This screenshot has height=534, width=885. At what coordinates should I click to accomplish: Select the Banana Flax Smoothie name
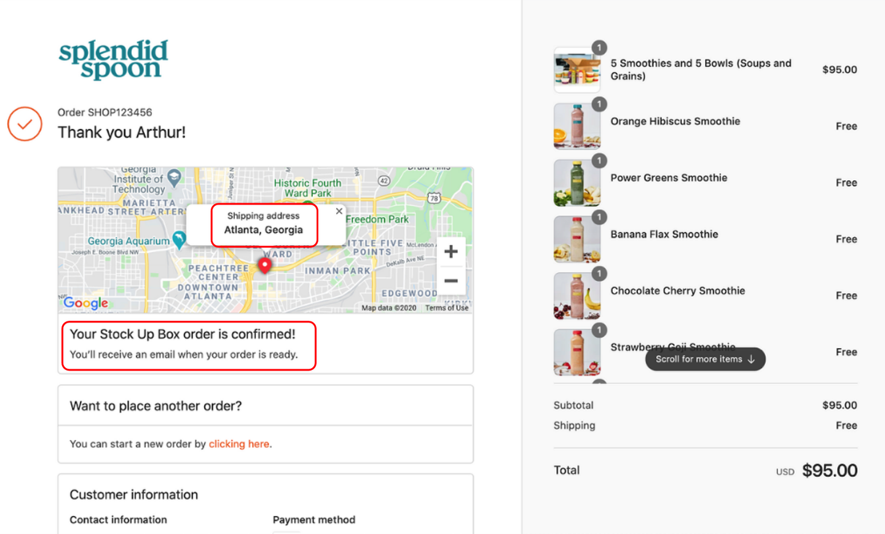pos(664,234)
